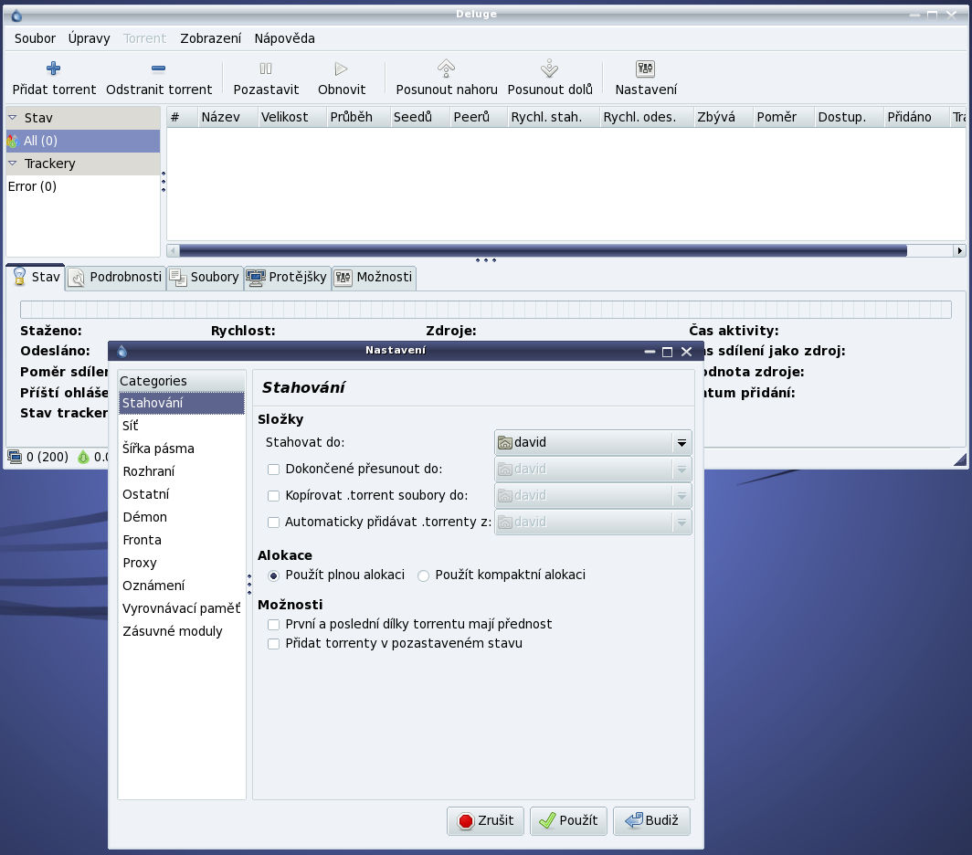Open the Nápověda menu
Image resolution: width=972 pixels, height=855 pixels.
[284, 38]
